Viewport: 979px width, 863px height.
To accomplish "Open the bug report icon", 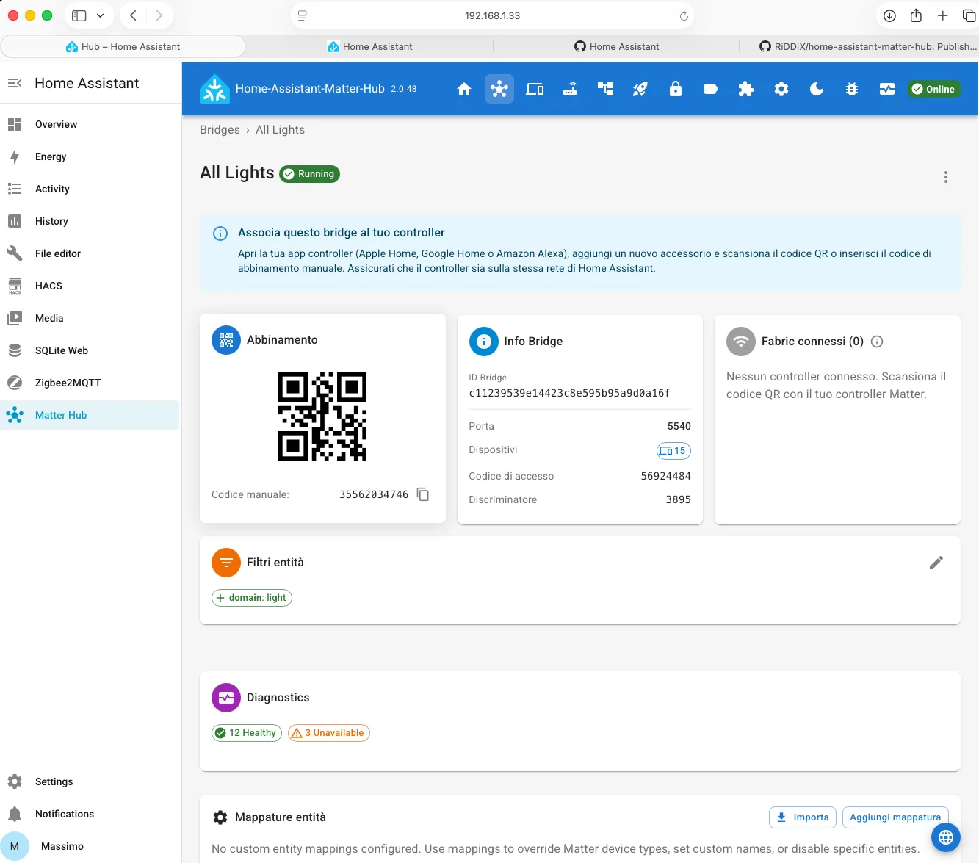I will tap(852, 89).
